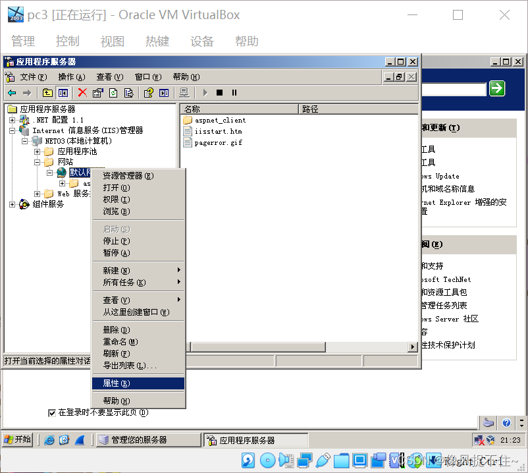Collapse the NET03 (本地计算机) node
528x473 pixels.
(x=24, y=141)
